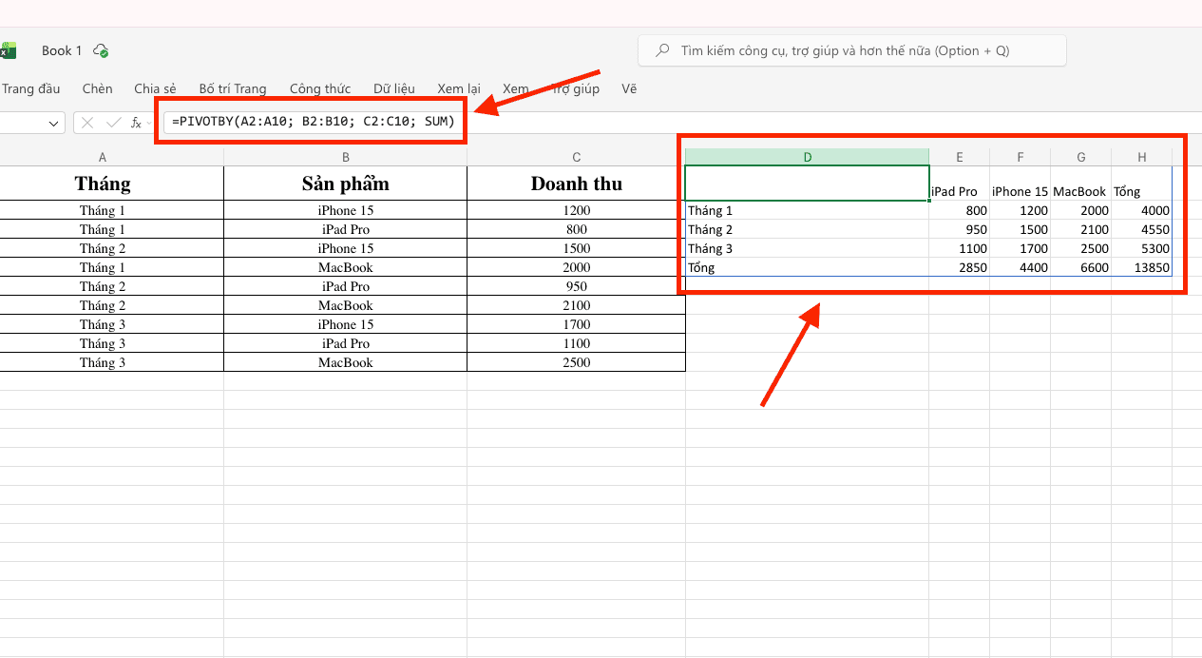Click the Tháng 2 row label in pivot
1202x658 pixels.
point(807,229)
